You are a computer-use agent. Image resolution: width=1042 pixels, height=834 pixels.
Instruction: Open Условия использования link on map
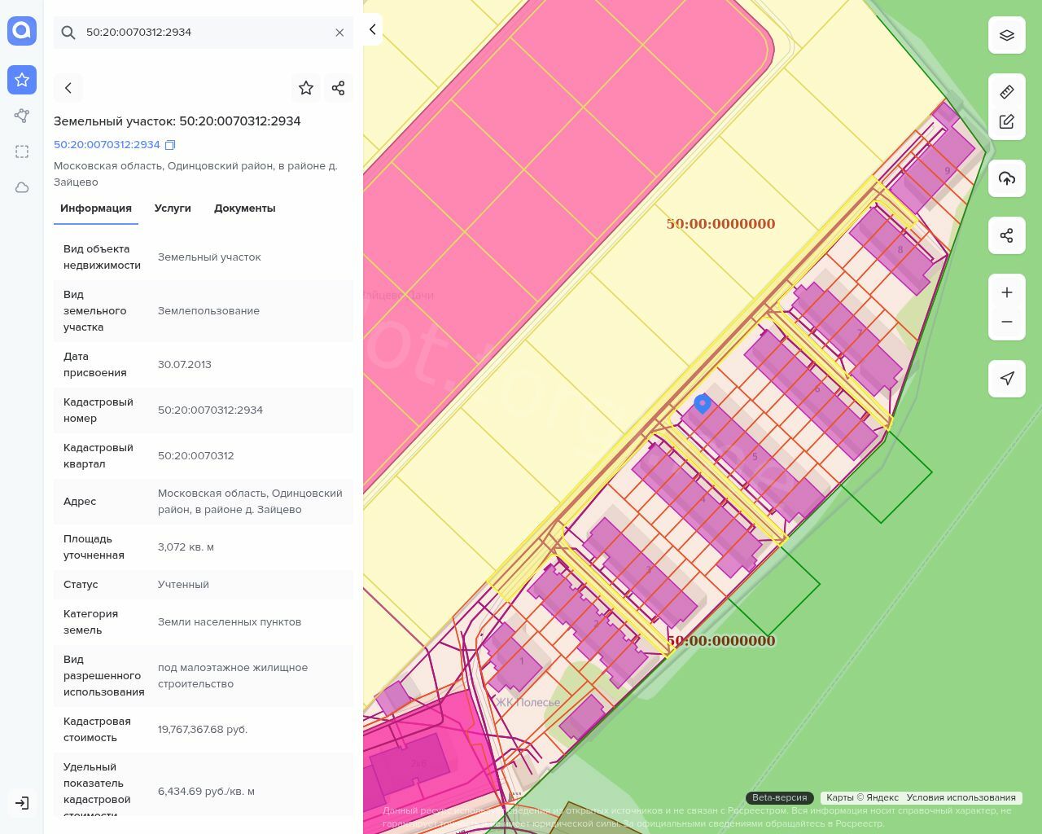961,797
